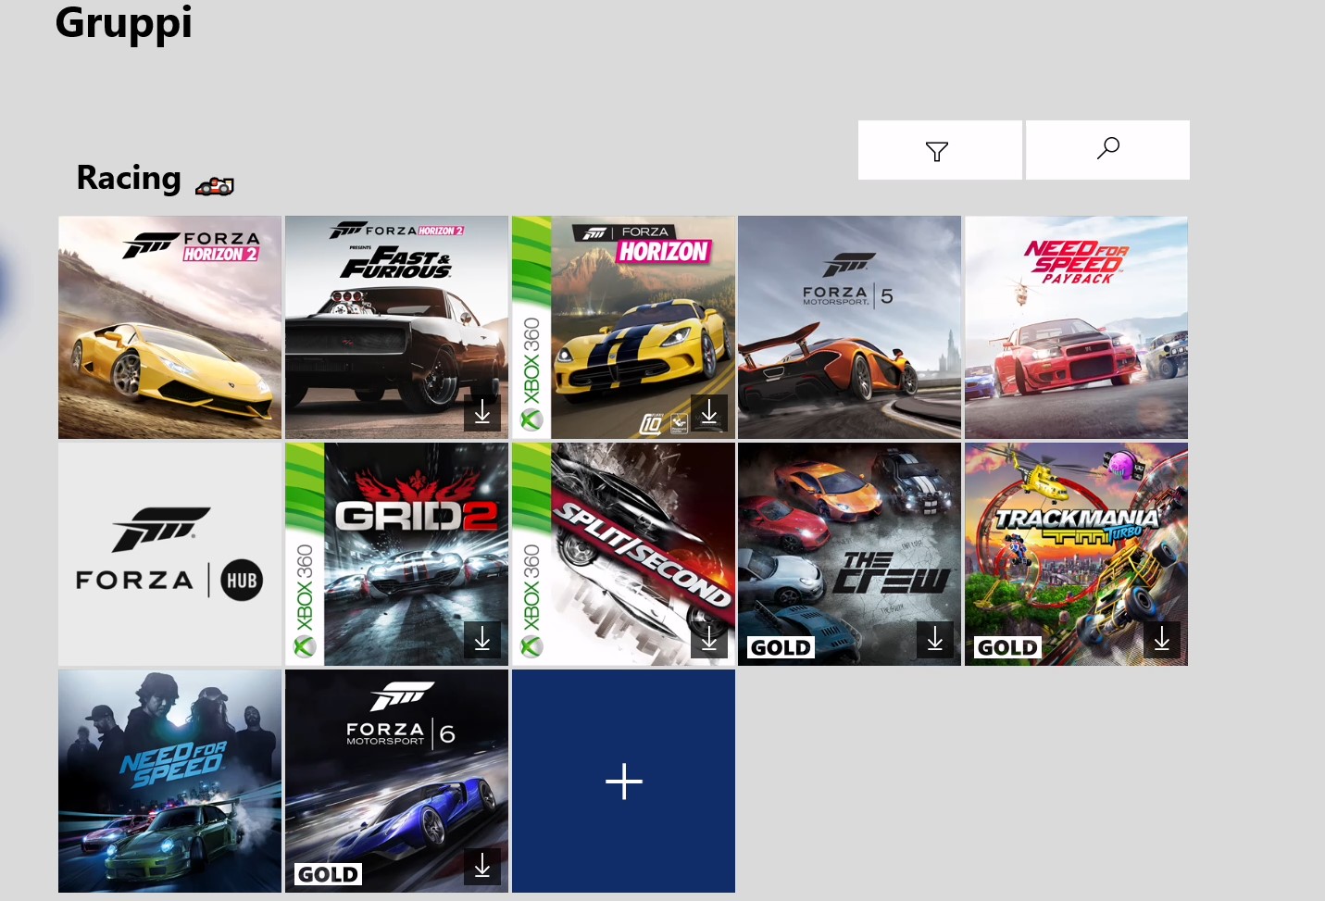Open the filter button with funnel icon
This screenshot has height=901, width=1325.
click(x=940, y=150)
